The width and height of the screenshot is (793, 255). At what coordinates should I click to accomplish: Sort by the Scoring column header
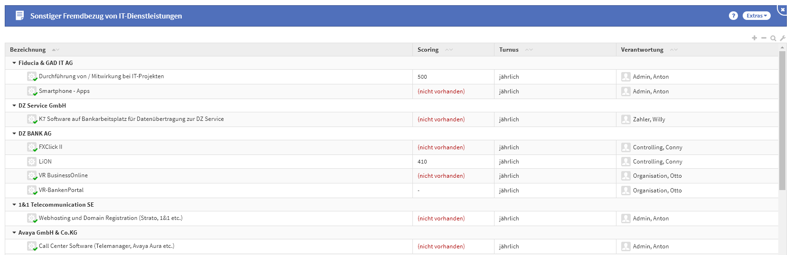(428, 50)
